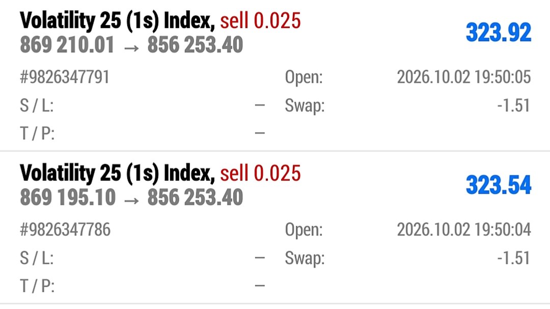550x309 pixels.
Task: Click the arrow beside 869 195.10
Action: [x=131, y=201]
